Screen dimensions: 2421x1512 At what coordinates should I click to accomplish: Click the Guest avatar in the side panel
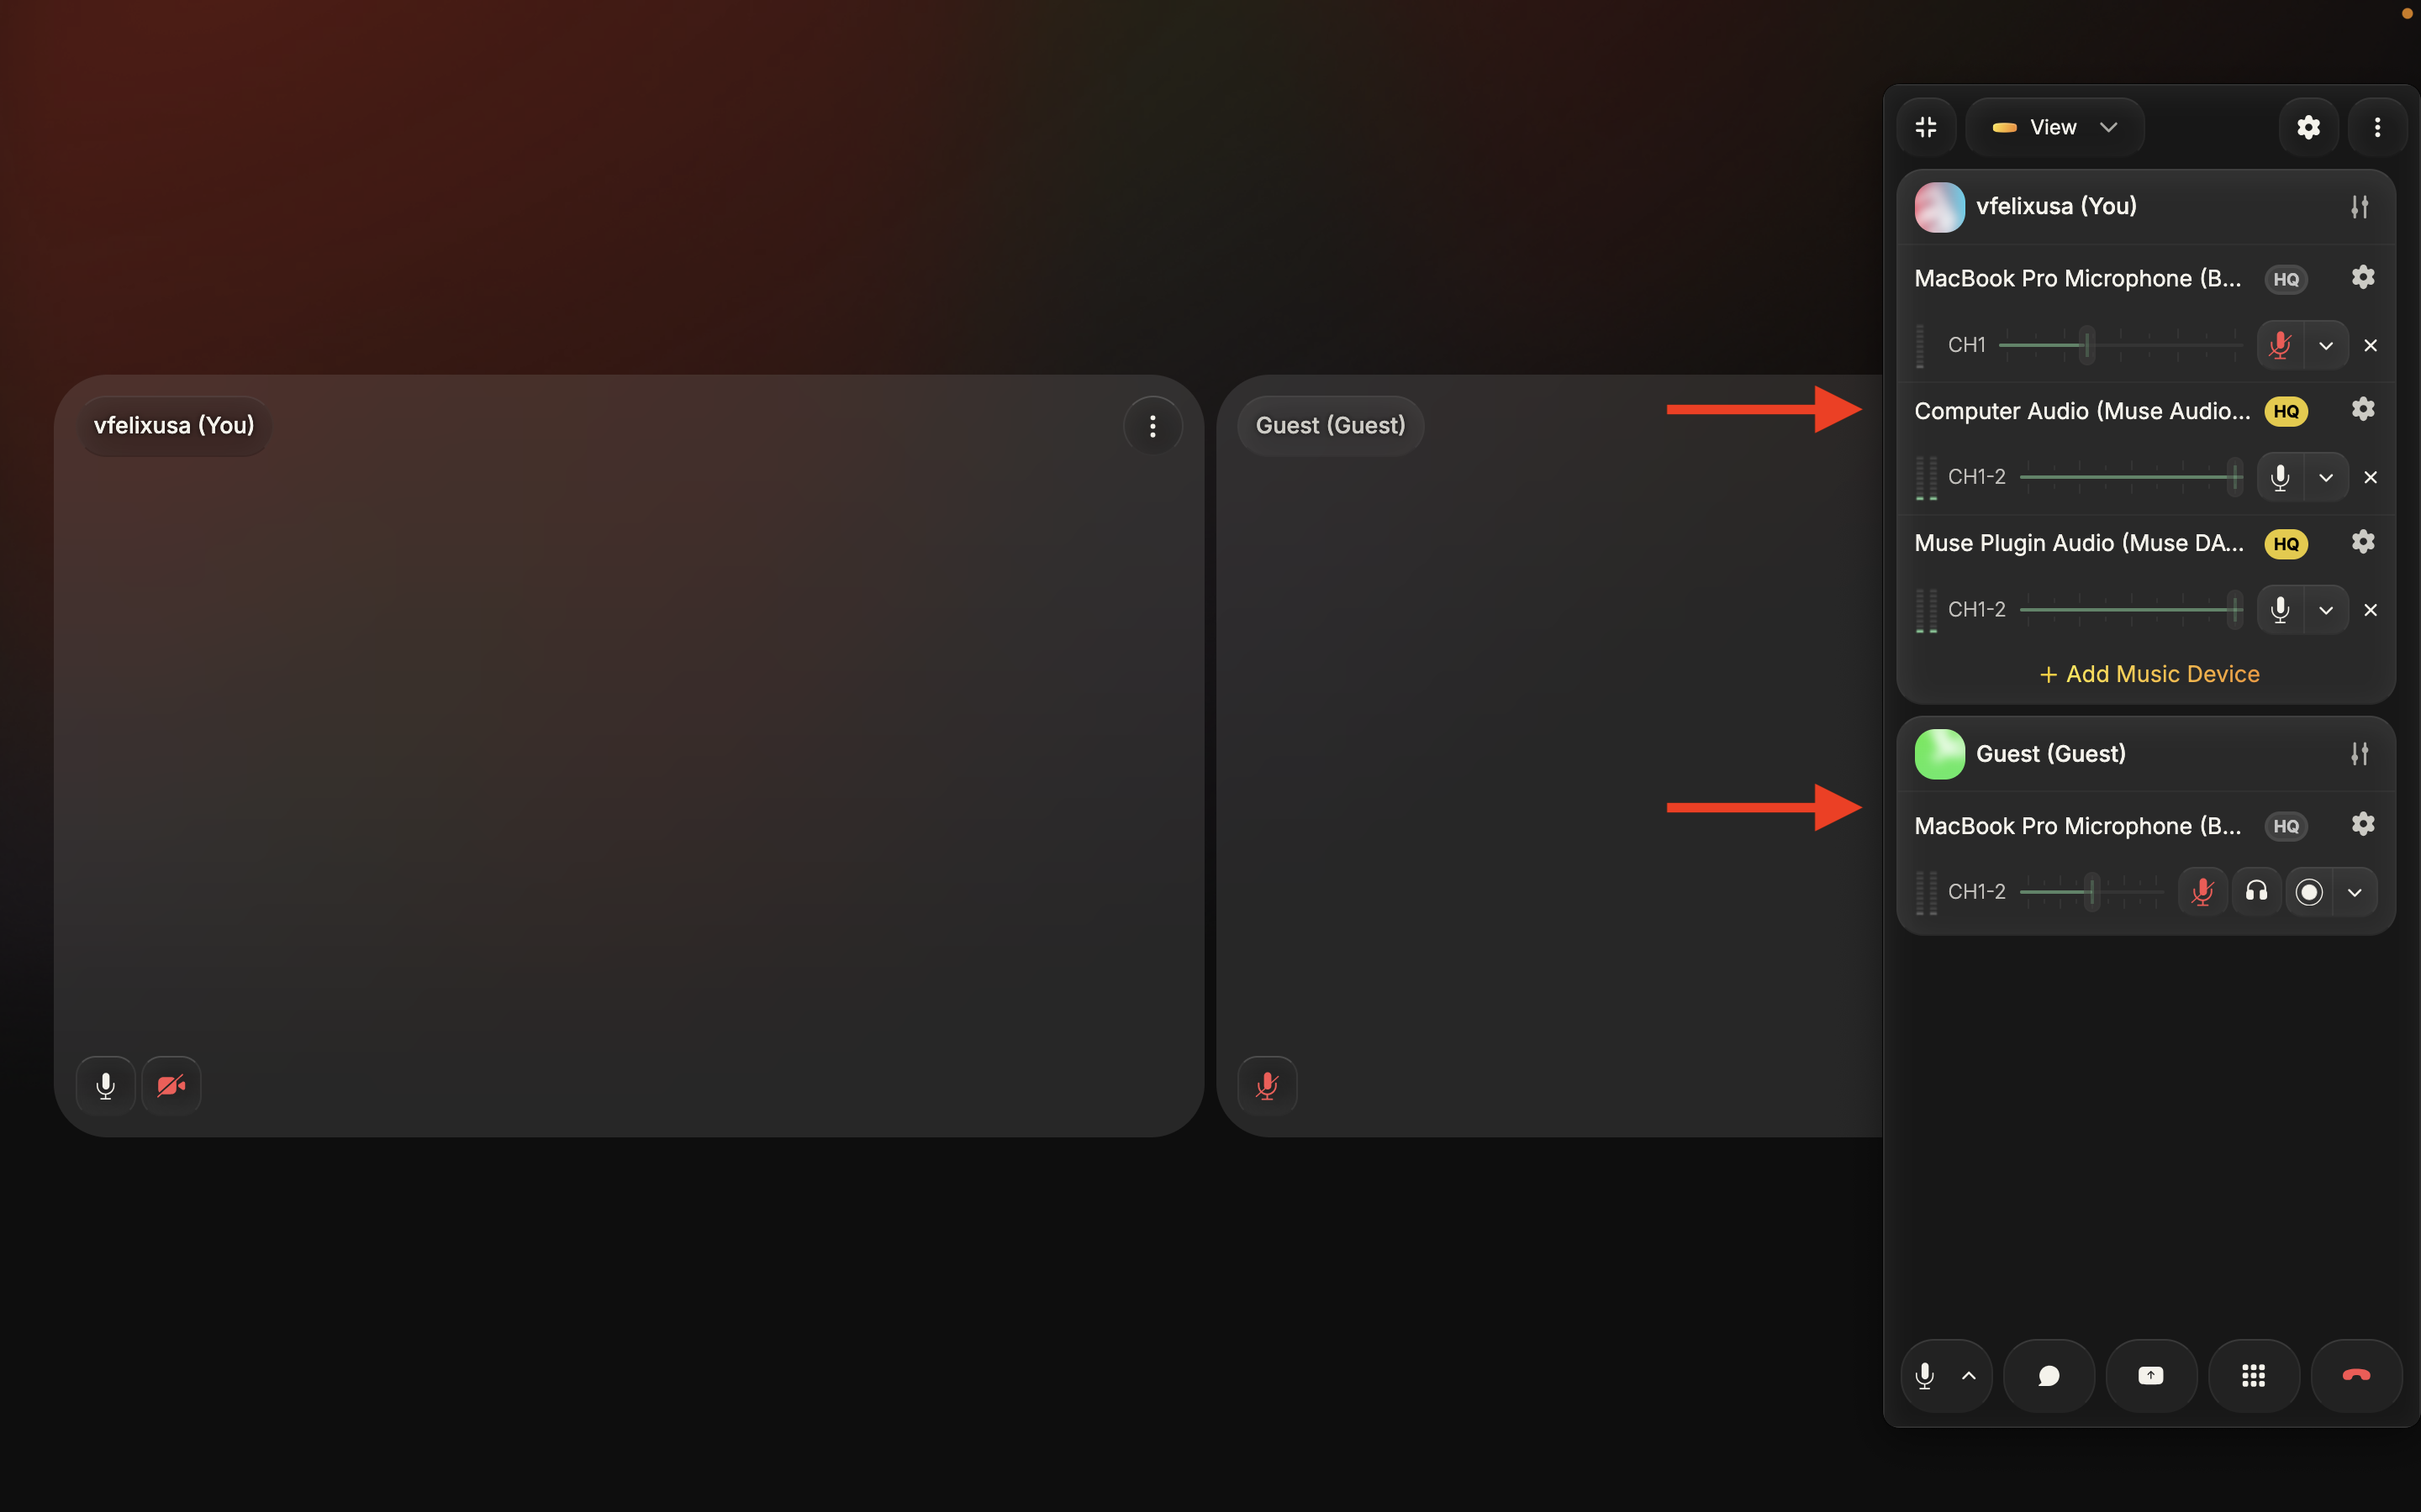pyautogui.click(x=1940, y=753)
